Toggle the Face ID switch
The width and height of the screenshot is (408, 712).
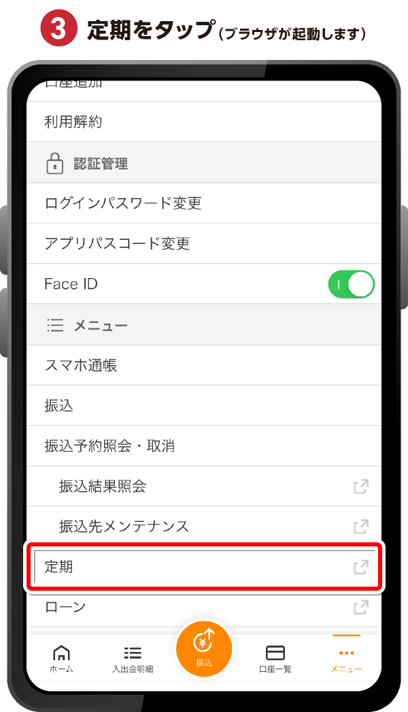[x=352, y=284]
